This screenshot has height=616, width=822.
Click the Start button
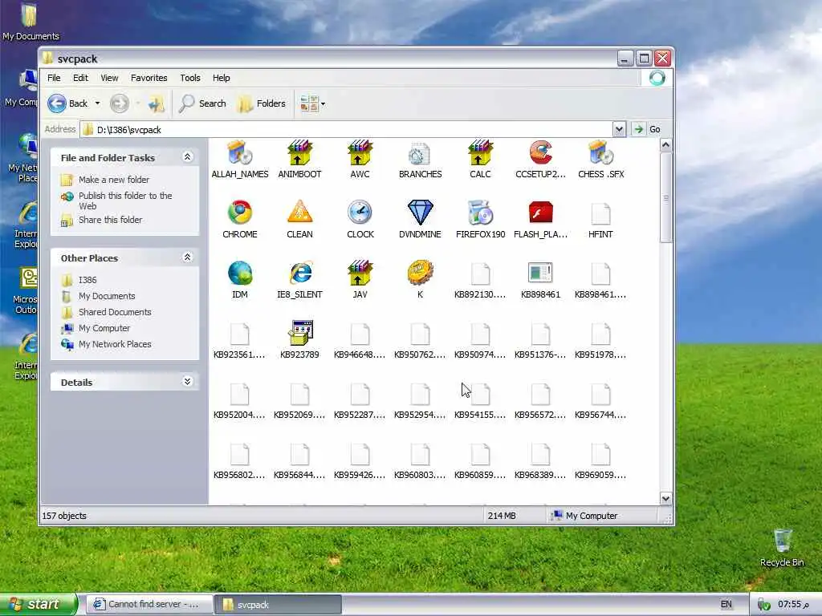point(39,604)
